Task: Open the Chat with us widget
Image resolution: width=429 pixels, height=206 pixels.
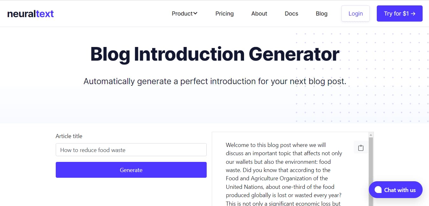Action: (395, 189)
